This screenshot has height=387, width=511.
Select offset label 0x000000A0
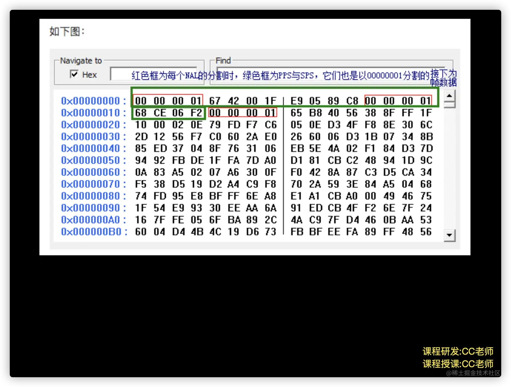pyautogui.click(x=91, y=220)
